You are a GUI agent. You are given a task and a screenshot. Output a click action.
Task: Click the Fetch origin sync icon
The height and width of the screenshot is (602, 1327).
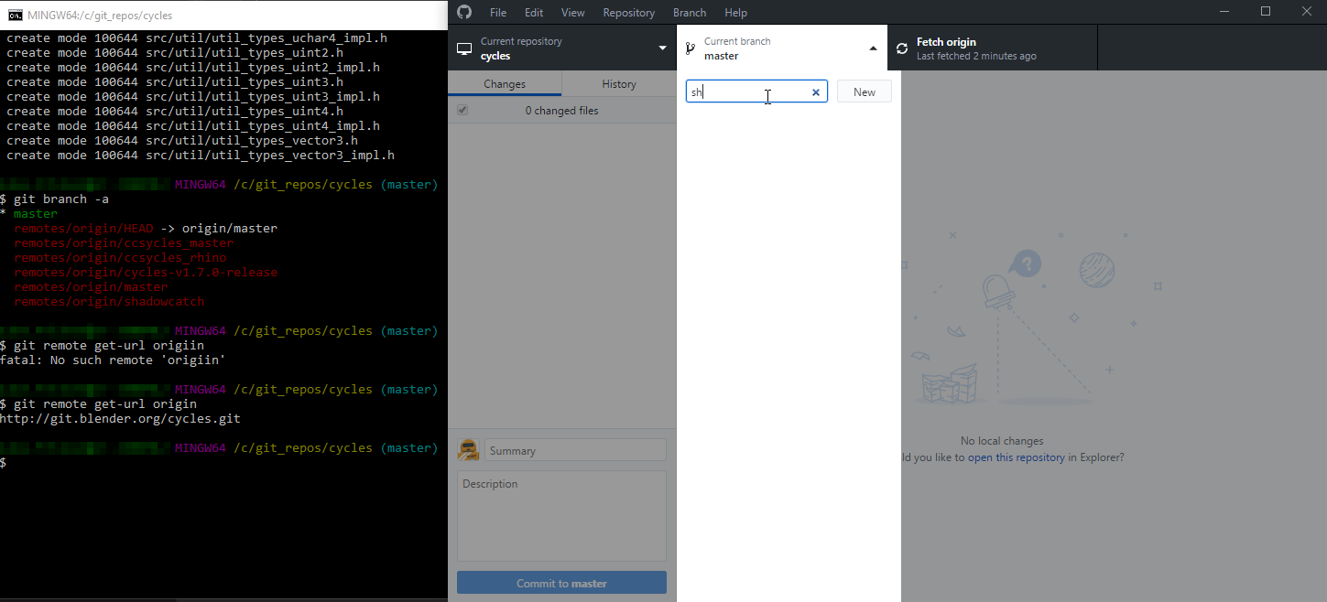[x=902, y=48]
